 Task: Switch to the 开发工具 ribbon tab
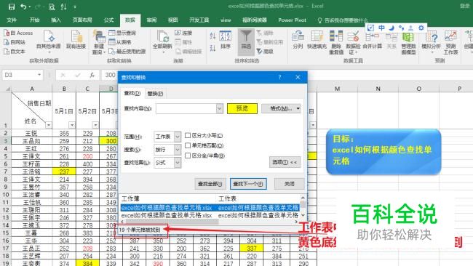tap(199, 20)
